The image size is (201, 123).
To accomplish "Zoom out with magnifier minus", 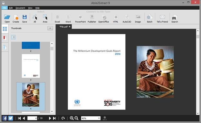I will coord(76,118).
